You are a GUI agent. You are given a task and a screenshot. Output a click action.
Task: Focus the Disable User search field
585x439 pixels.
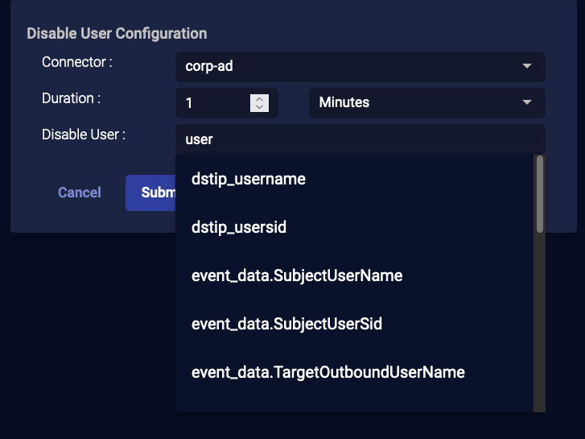coord(354,139)
